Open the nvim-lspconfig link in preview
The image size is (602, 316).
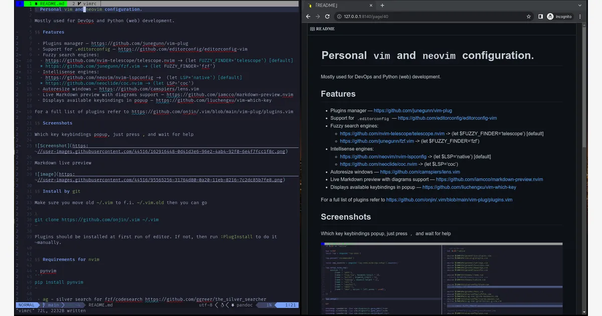pyautogui.click(x=383, y=156)
